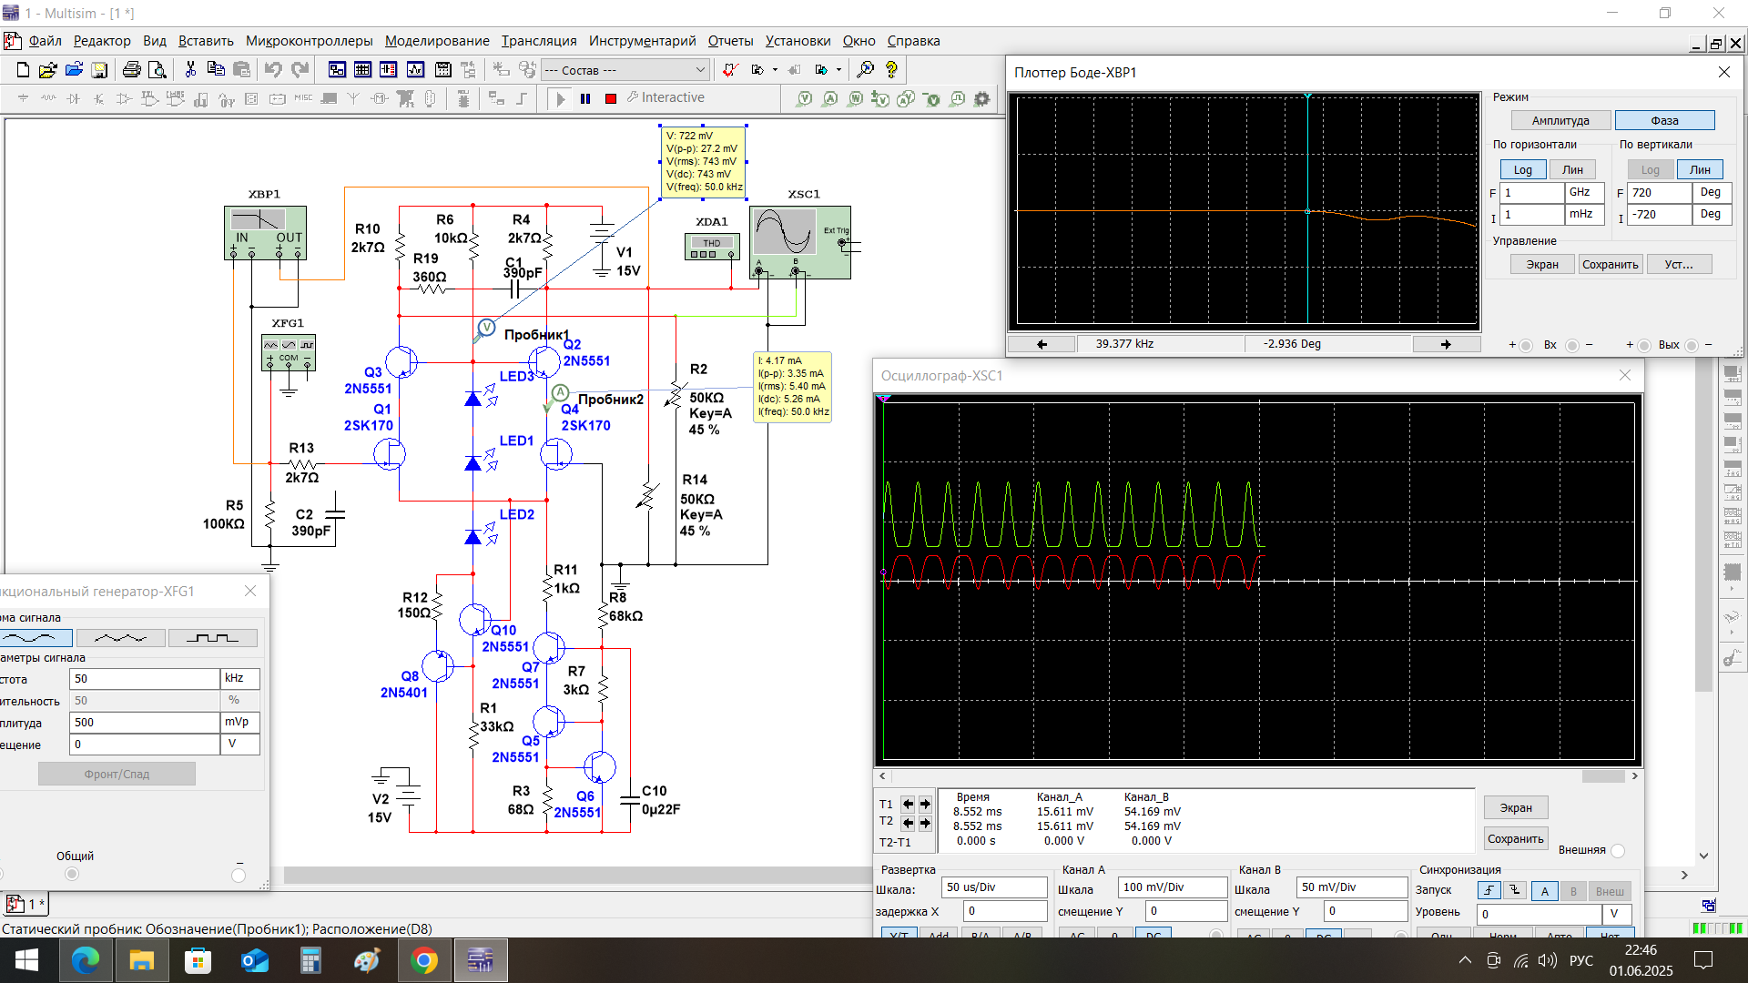Click the Print toolbar icon
Viewport: 1748px width, 983px height.
(131, 69)
